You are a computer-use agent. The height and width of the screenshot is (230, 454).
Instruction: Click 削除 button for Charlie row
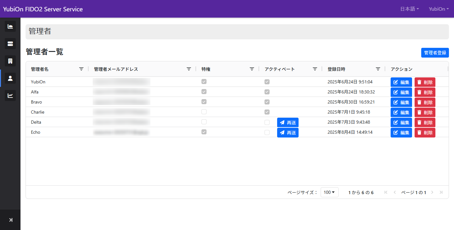(425, 113)
